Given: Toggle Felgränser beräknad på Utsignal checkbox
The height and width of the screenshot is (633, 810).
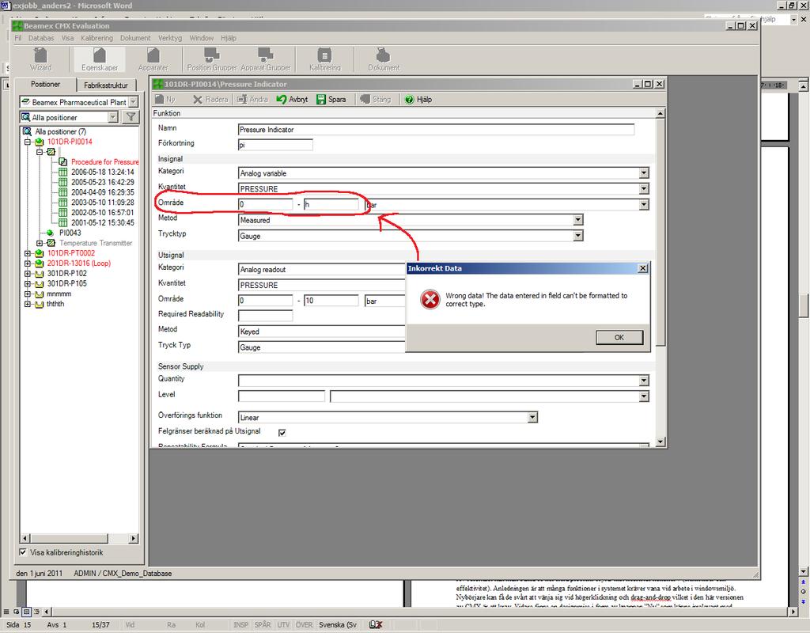Looking at the screenshot, I should pos(282,433).
